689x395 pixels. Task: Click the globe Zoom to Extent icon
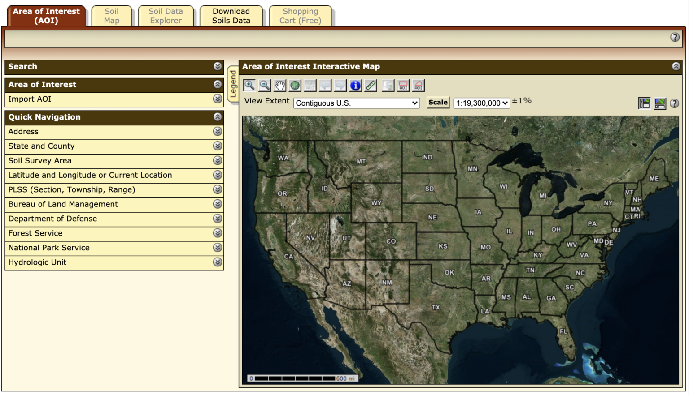click(x=295, y=85)
